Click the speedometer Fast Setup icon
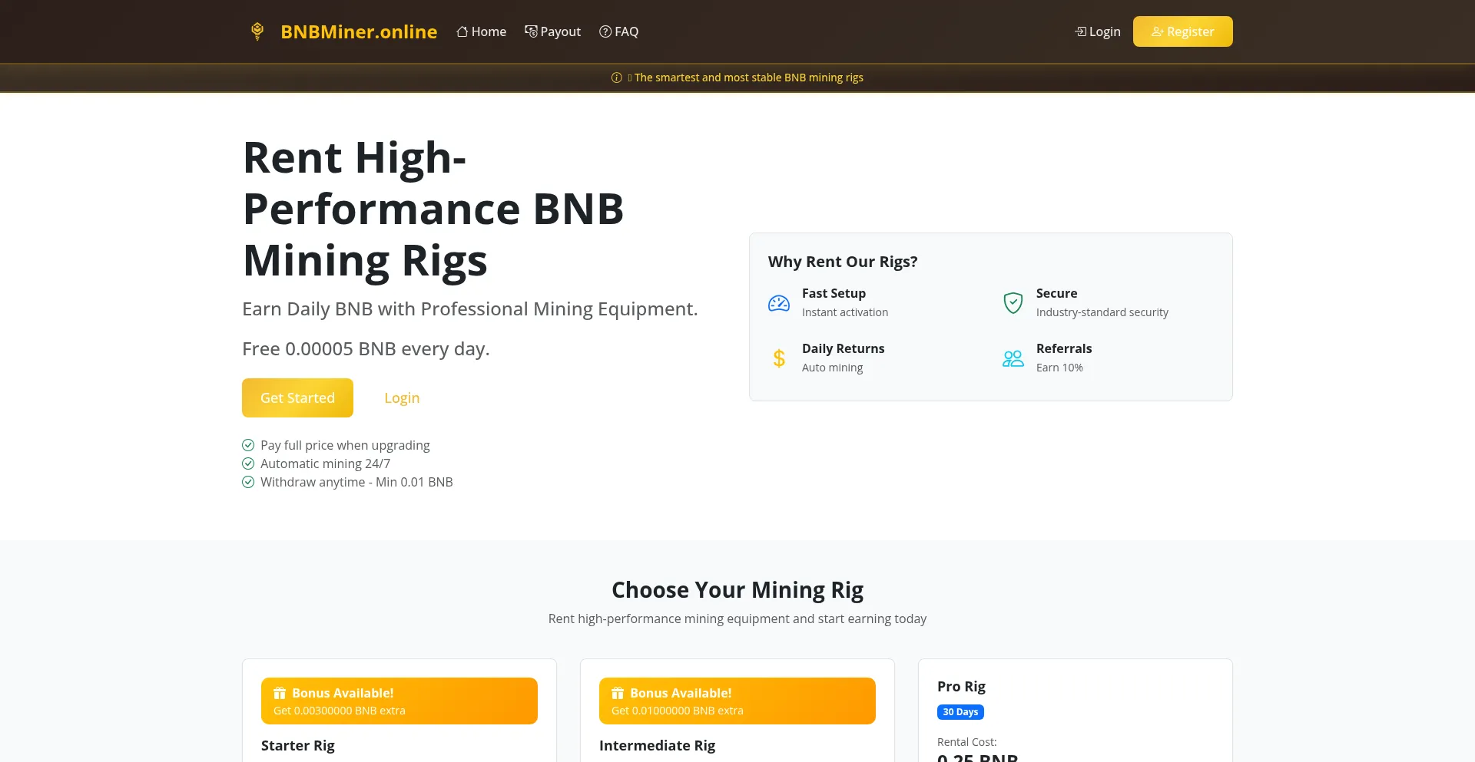This screenshot has width=1475, height=762. click(x=779, y=303)
